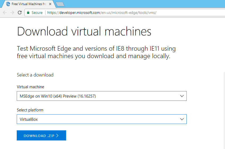Image resolution: width=225 pixels, height=149 pixels.
Task: Click the page vertical scrollbar
Action: tap(224, 110)
